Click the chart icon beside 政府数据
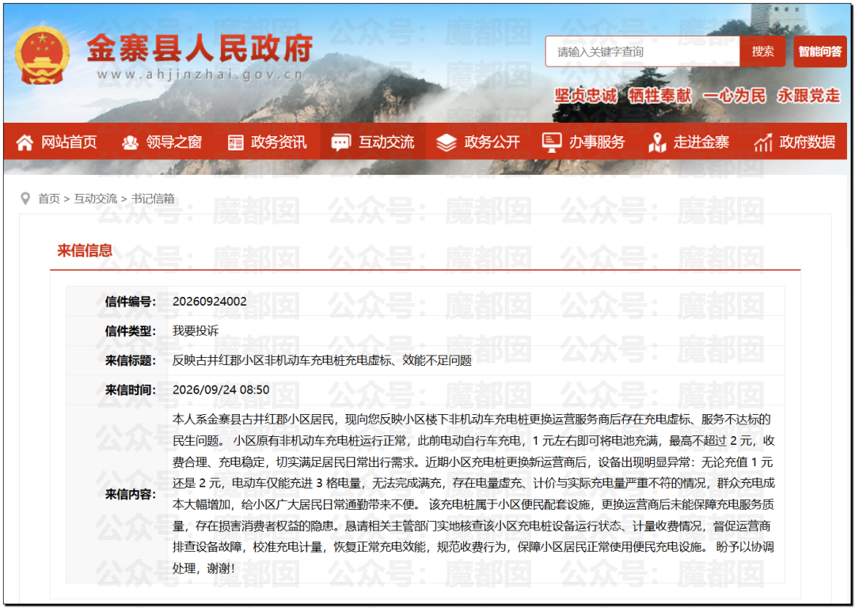The image size is (855, 608). coord(763,142)
